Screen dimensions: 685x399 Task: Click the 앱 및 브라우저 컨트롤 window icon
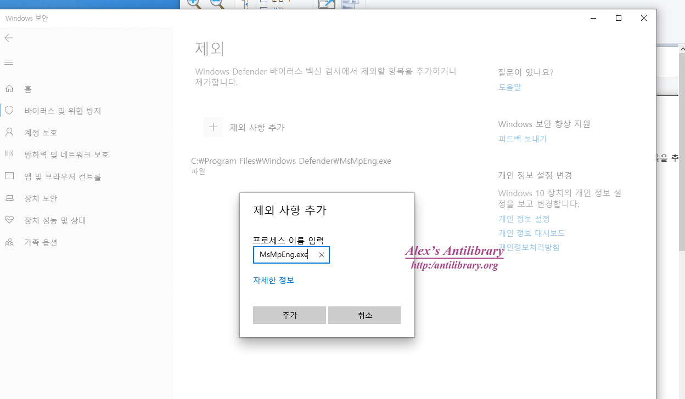[x=9, y=176]
